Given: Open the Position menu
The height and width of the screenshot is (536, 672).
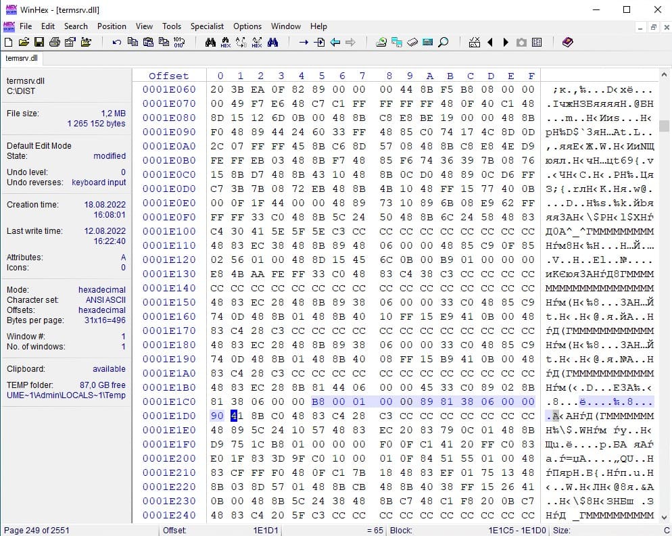Looking at the screenshot, I should coord(112,26).
